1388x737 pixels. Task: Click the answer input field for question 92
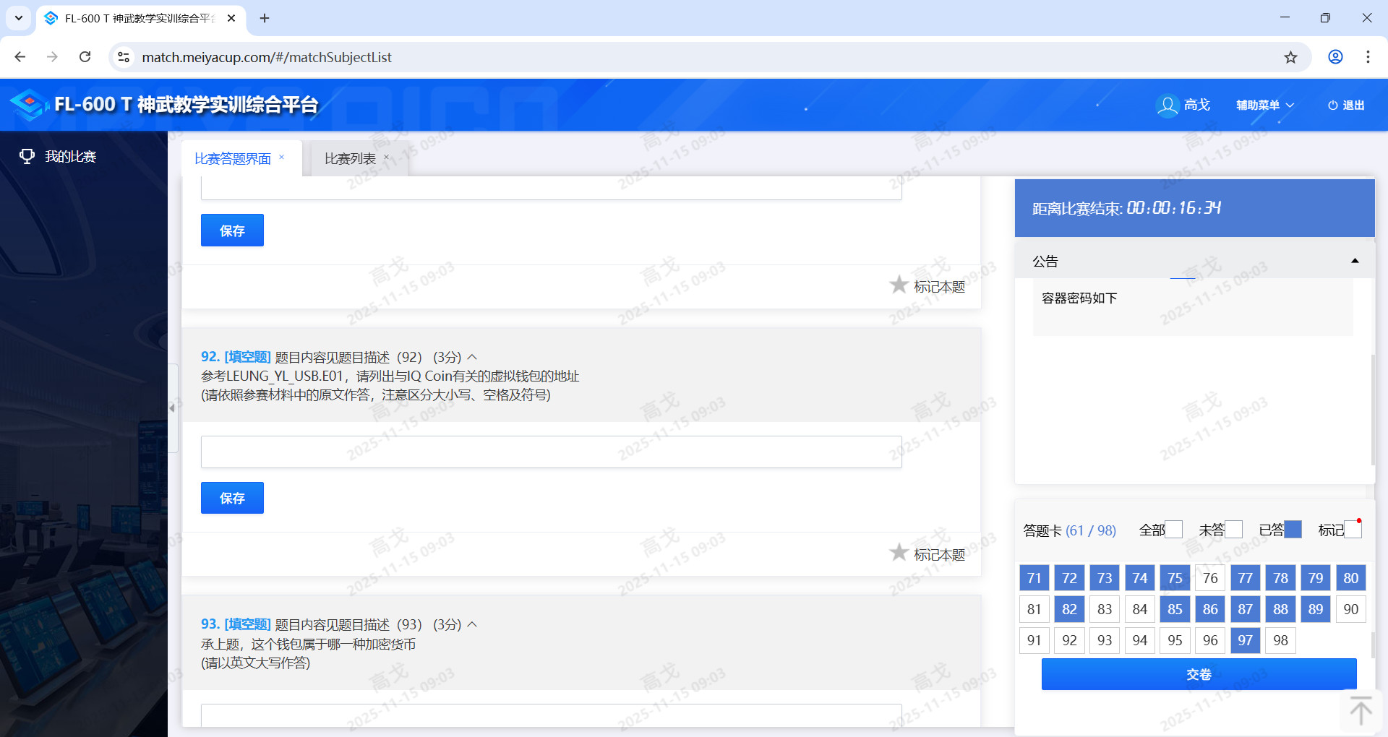(x=551, y=452)
